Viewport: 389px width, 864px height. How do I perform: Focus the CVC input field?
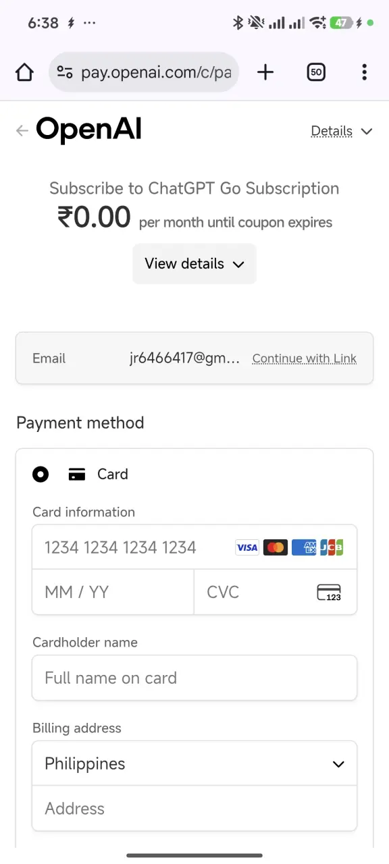click(276, 592)
